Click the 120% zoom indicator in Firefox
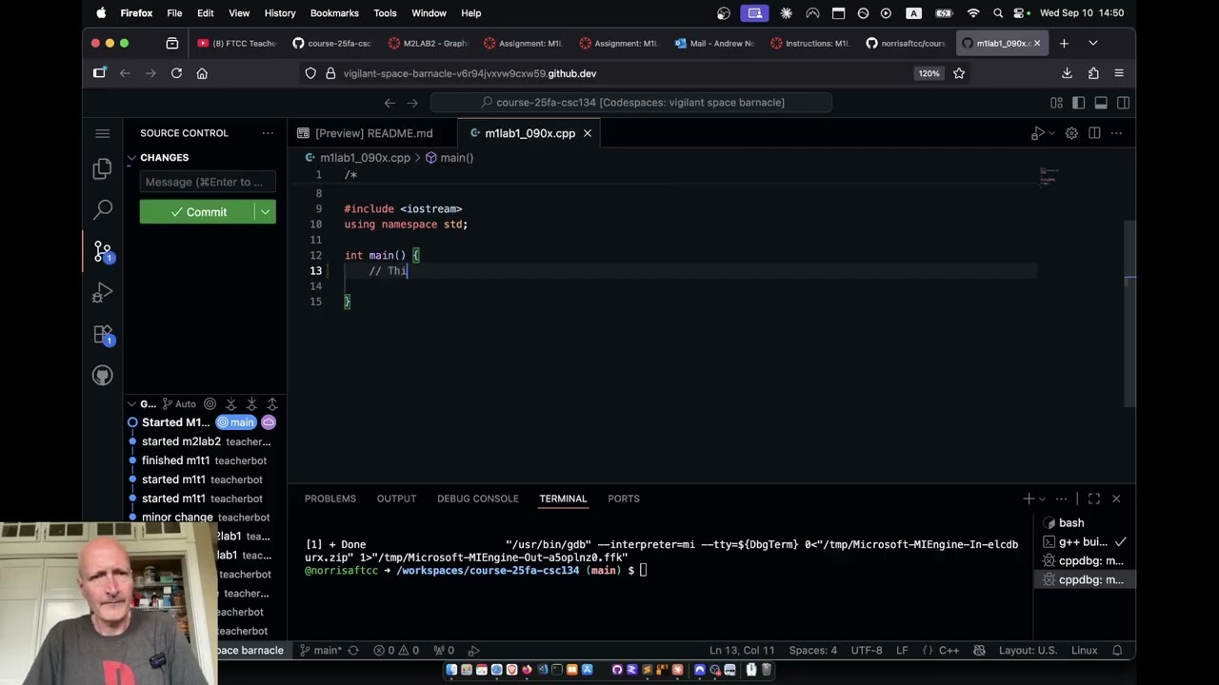 click(x=929, y=73)
